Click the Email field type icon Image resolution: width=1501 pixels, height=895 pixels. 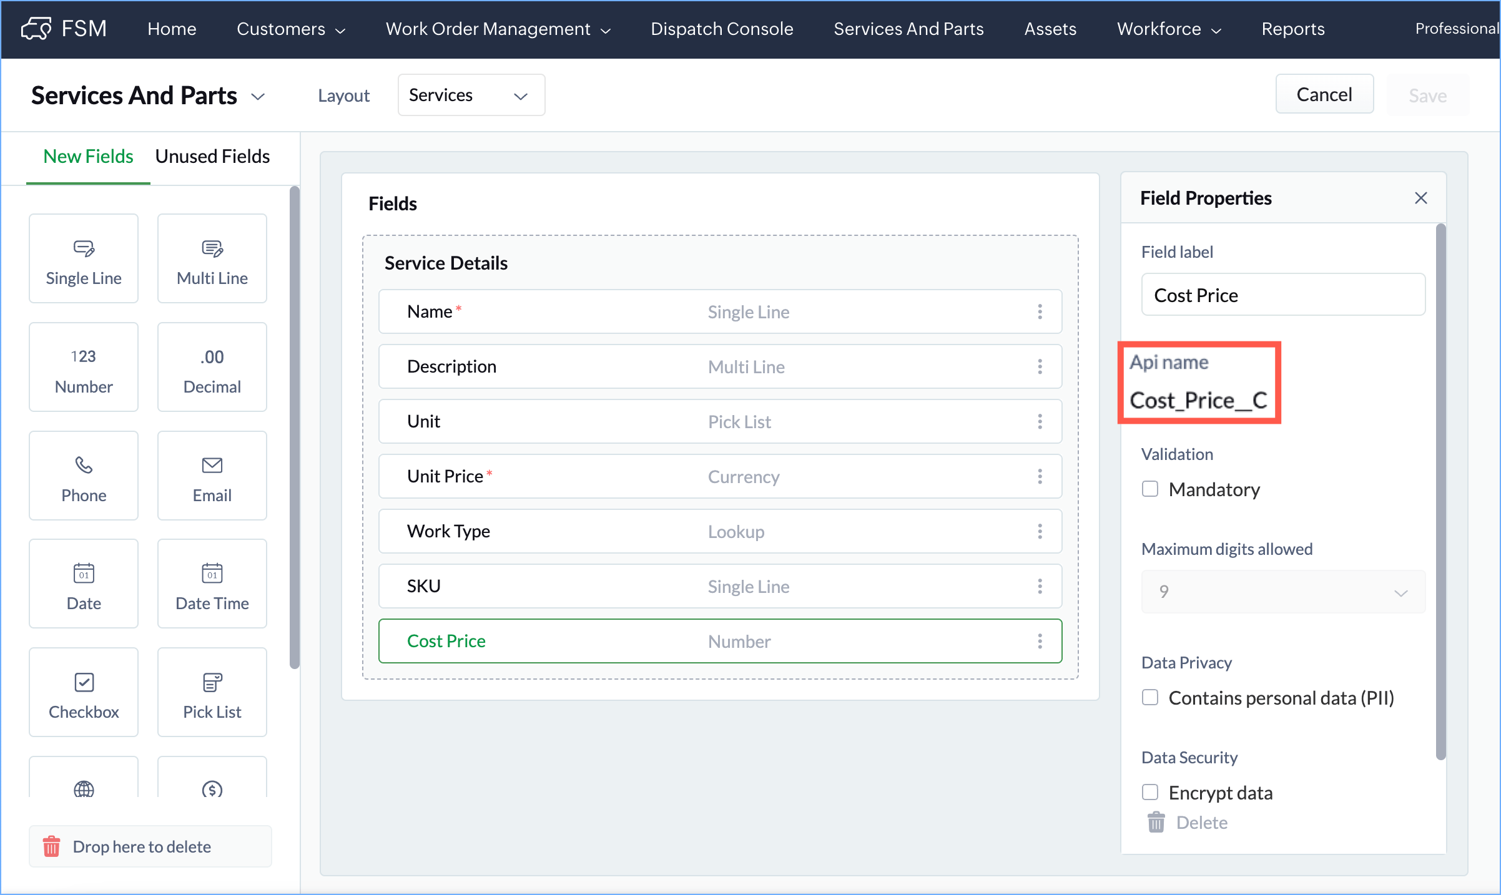212,466
